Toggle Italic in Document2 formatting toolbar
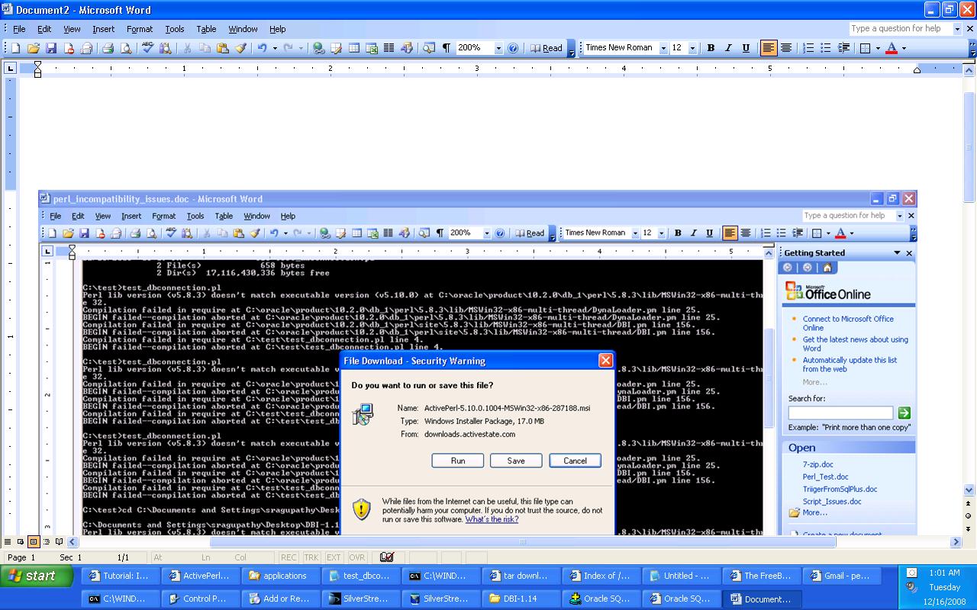Screen dimensions: 977x610 (x=728, y=48)
